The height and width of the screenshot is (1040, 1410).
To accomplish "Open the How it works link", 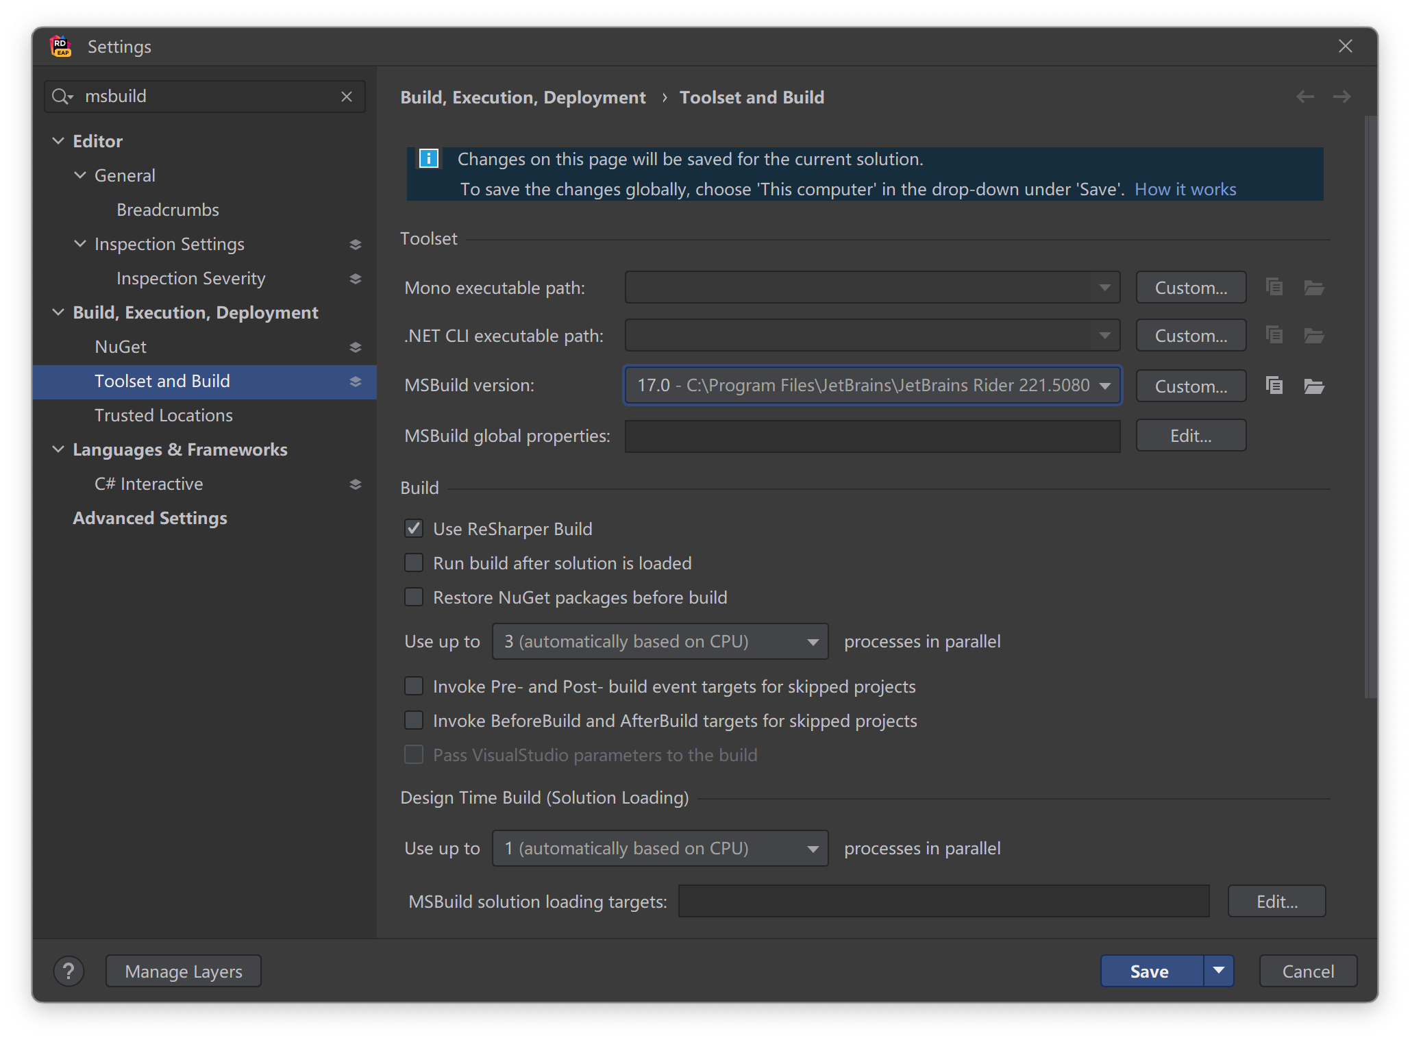I will pos(1185,189).
